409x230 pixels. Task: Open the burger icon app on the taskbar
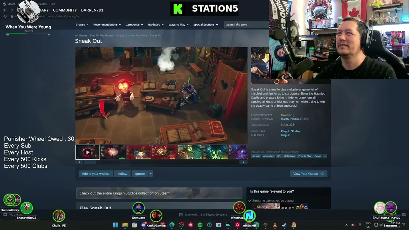pyautogui.click(x=294, y=225)
